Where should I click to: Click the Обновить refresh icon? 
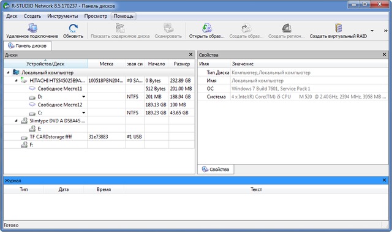pos(73,28)
